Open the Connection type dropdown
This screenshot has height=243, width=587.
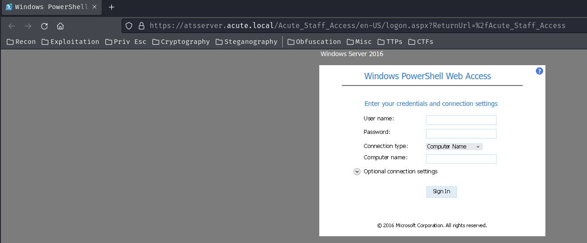point(454,147)
